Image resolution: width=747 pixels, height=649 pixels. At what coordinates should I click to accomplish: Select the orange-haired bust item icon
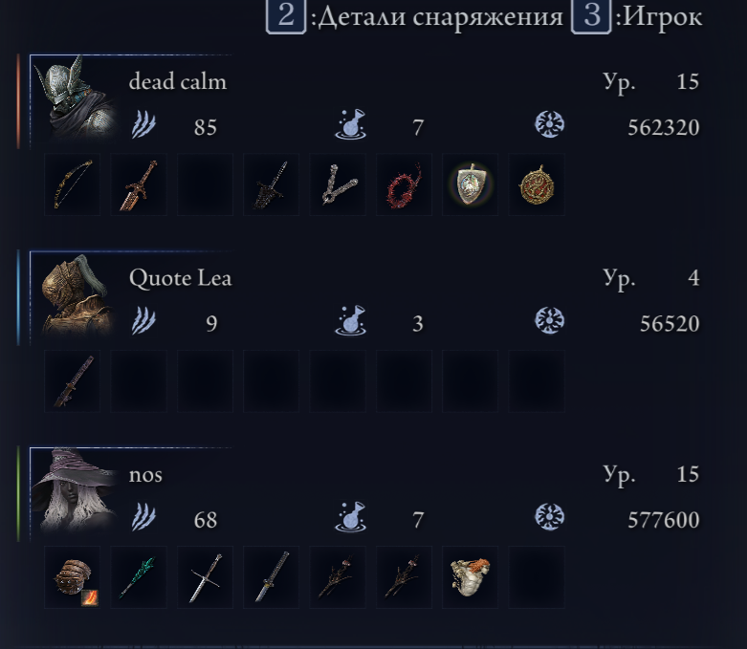(x=471, y=577)
